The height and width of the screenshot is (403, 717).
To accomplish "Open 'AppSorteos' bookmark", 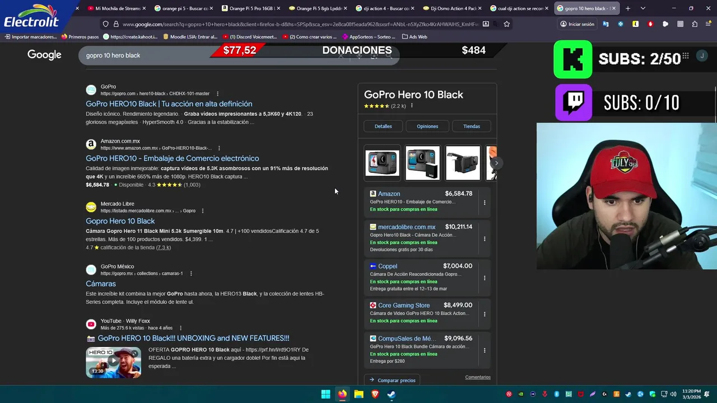I will pos(368,37).
